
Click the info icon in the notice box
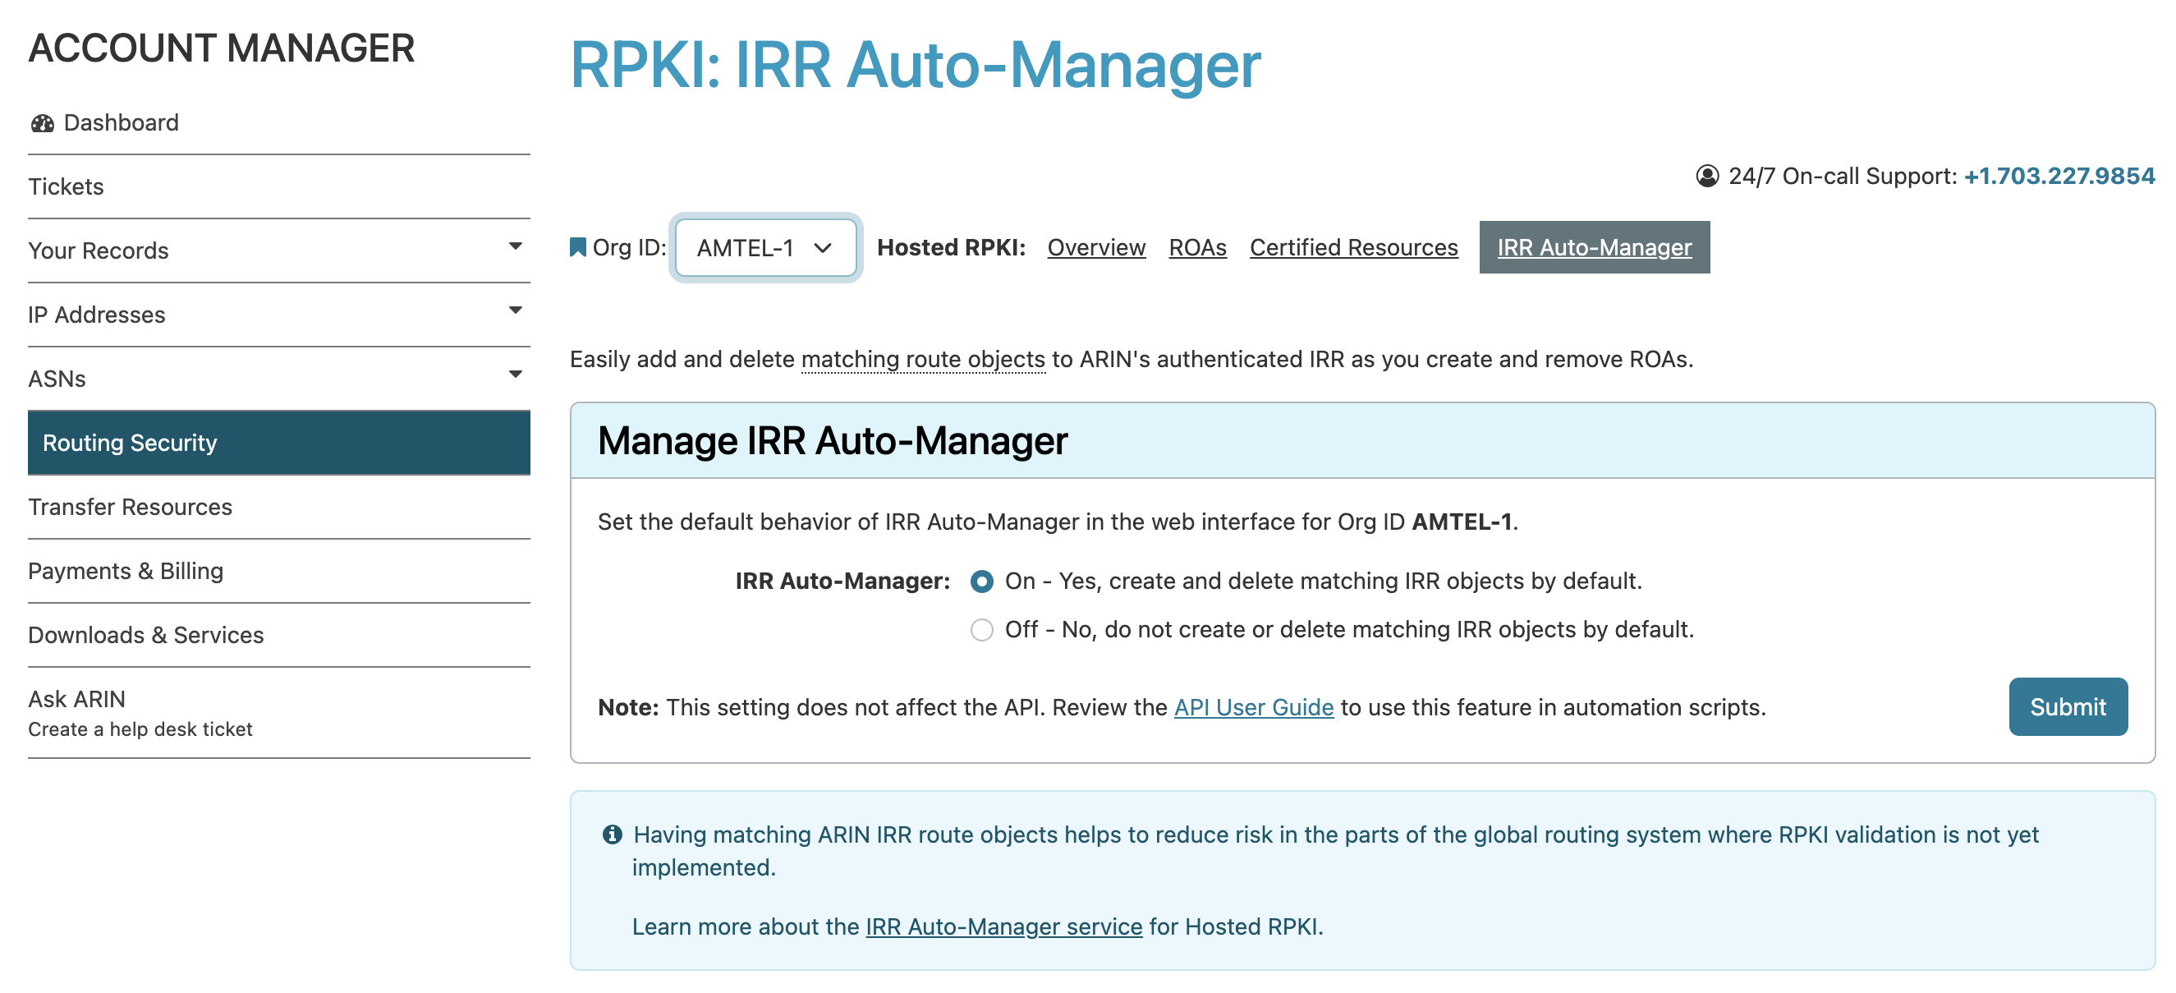(613, 835)
